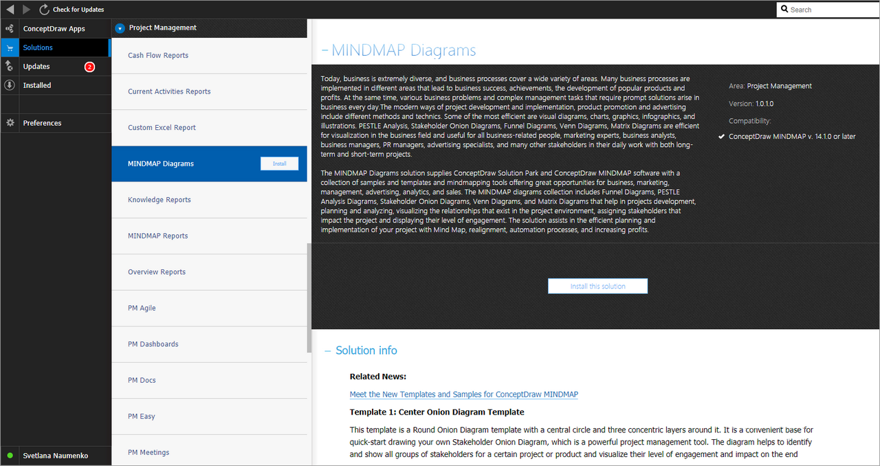
Task: Click Version: 1.0.1.0 text
Action: [751, 104]
